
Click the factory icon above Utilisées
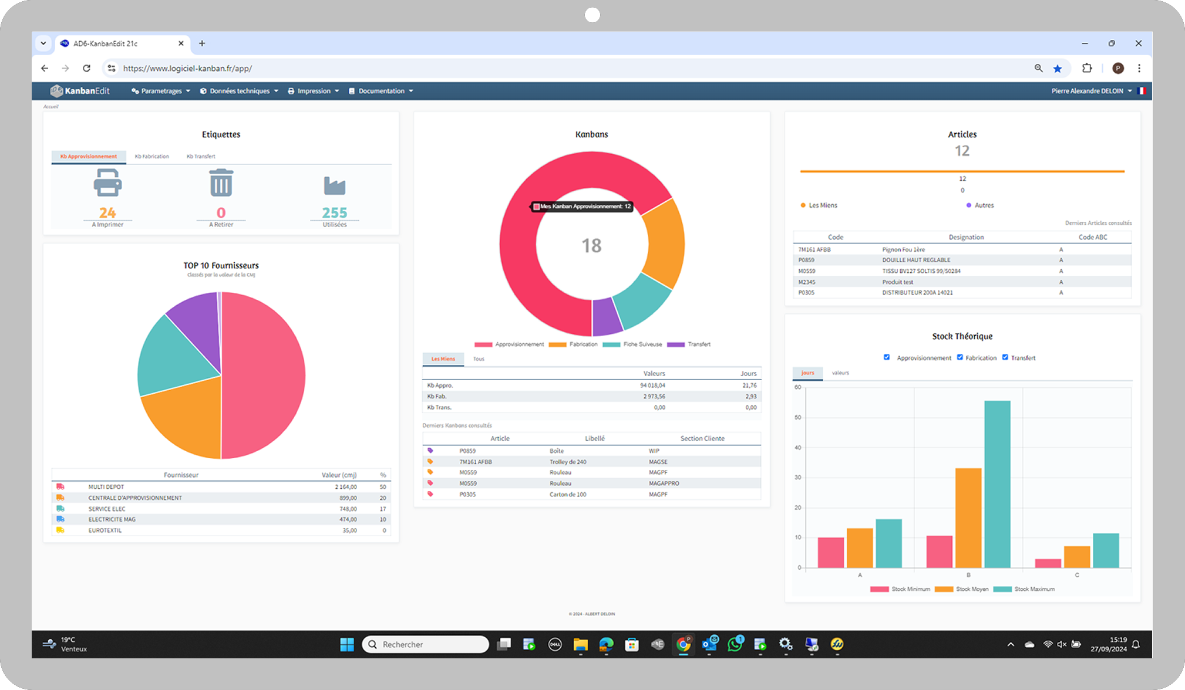[x=334, y=185]
